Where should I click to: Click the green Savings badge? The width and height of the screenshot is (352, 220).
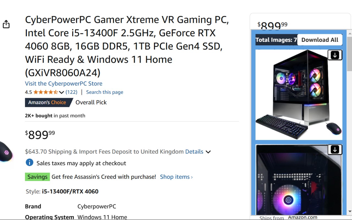(x=37, y=177)
